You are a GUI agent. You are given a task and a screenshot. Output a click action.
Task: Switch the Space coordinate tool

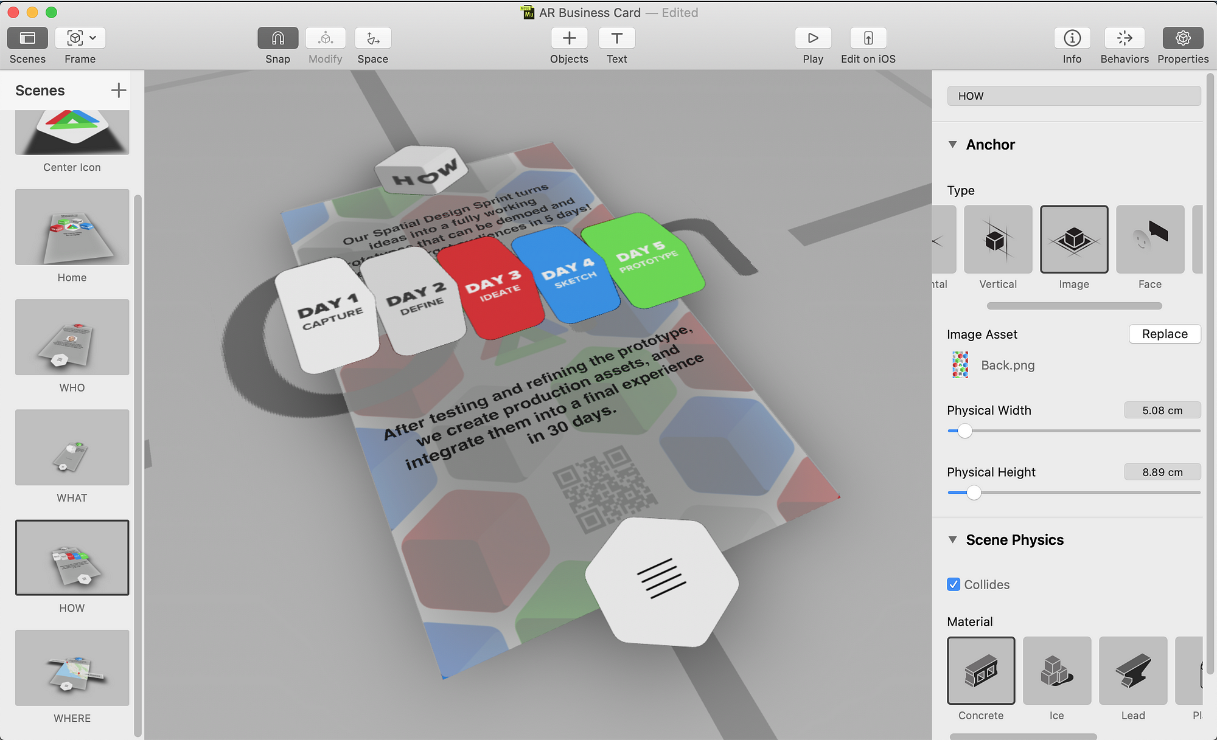tap(373, 38)
